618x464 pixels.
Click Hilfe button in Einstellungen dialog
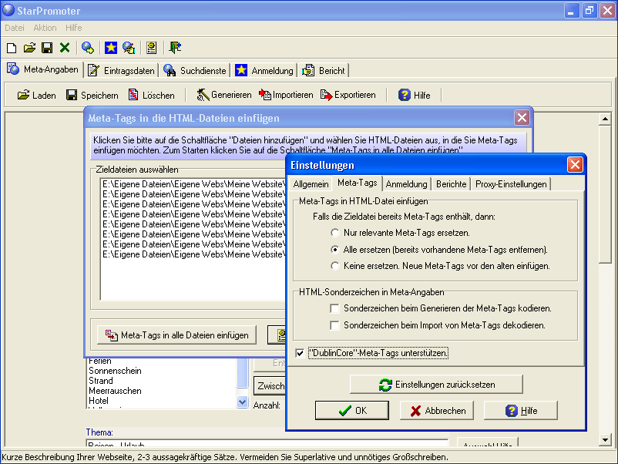(521, 411)
